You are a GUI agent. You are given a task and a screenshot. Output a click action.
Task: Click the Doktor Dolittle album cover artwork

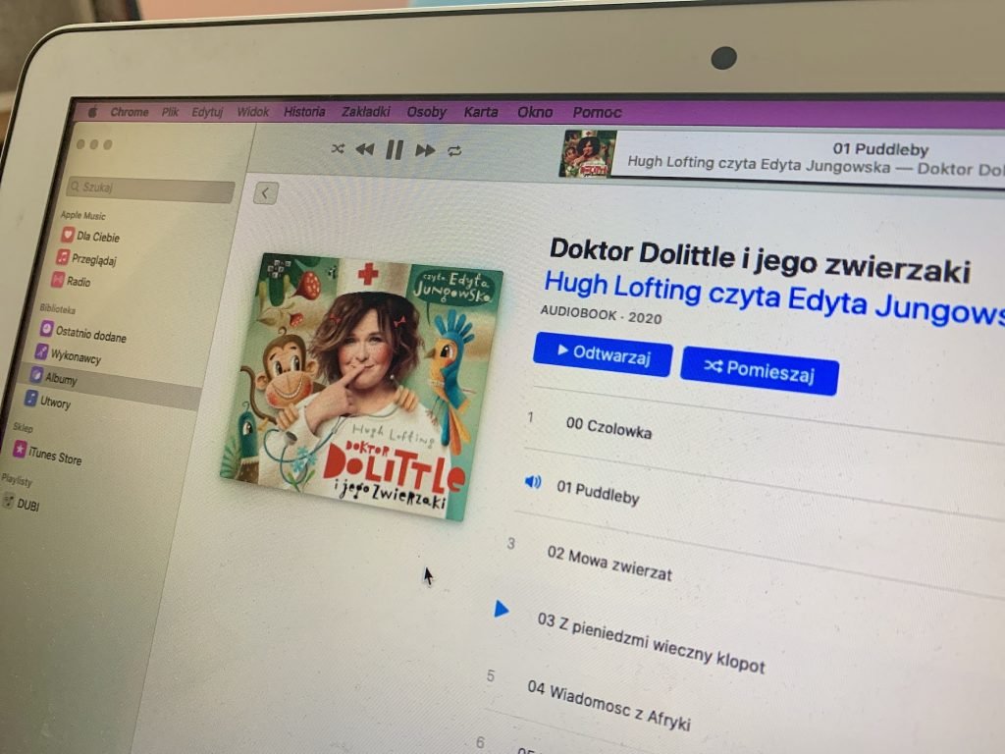(x=361, y=387)
